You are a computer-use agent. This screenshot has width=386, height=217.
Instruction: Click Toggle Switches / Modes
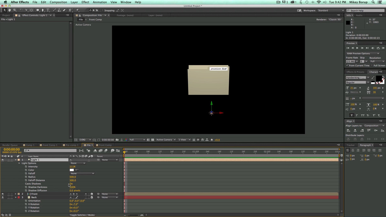(82, 215)
